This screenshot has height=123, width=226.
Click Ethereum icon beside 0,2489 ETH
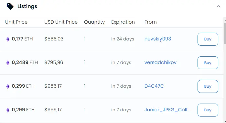(8, 63)
